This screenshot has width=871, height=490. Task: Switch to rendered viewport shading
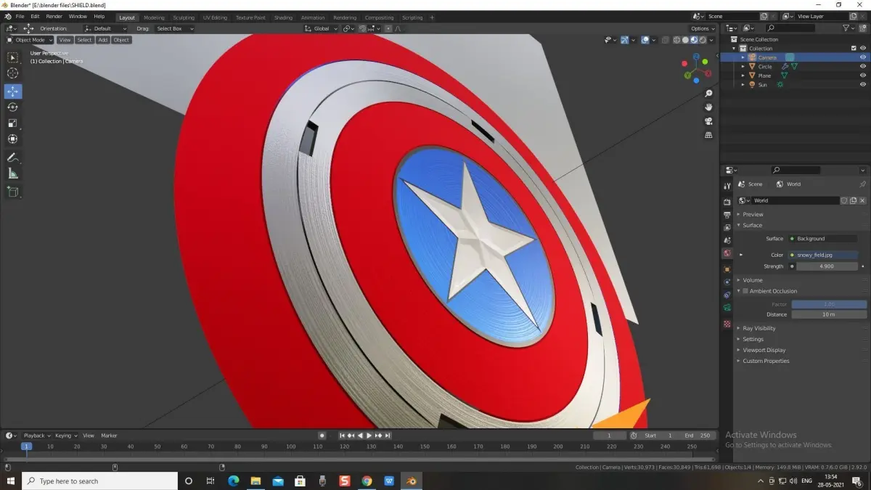click(x=703, y=40)
